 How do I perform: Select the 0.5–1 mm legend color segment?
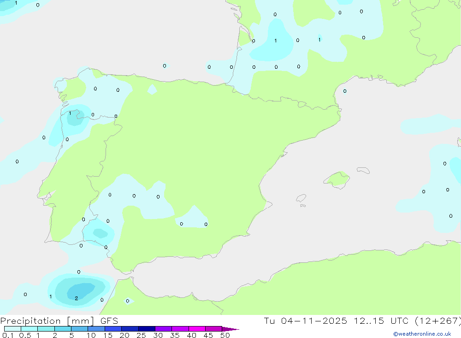point(30,329)
